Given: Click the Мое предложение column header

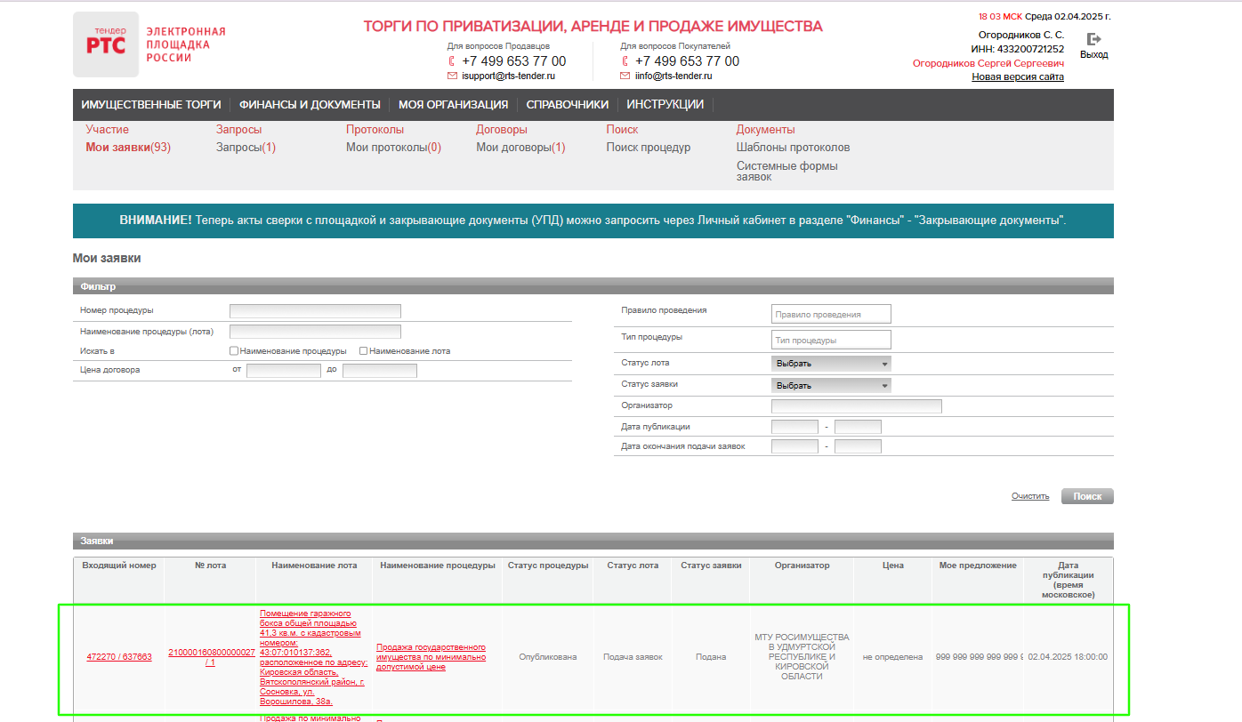Looking at the screenshot, I should [978, 566].
